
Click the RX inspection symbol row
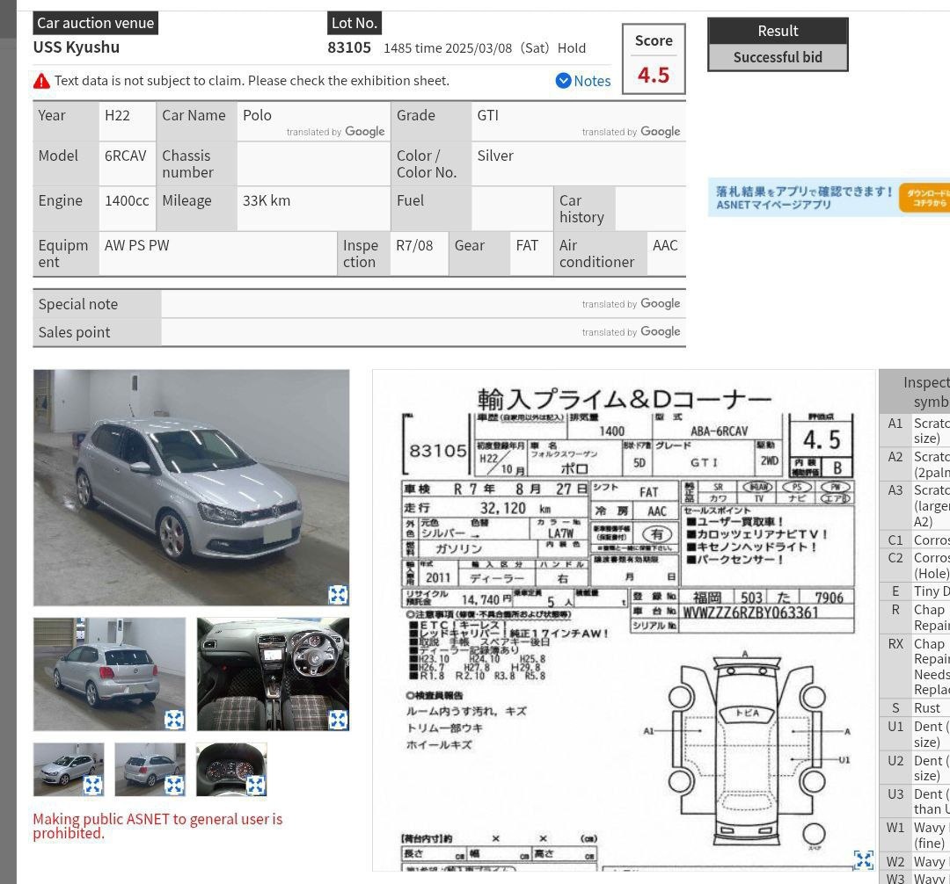(x=915, y=667)
